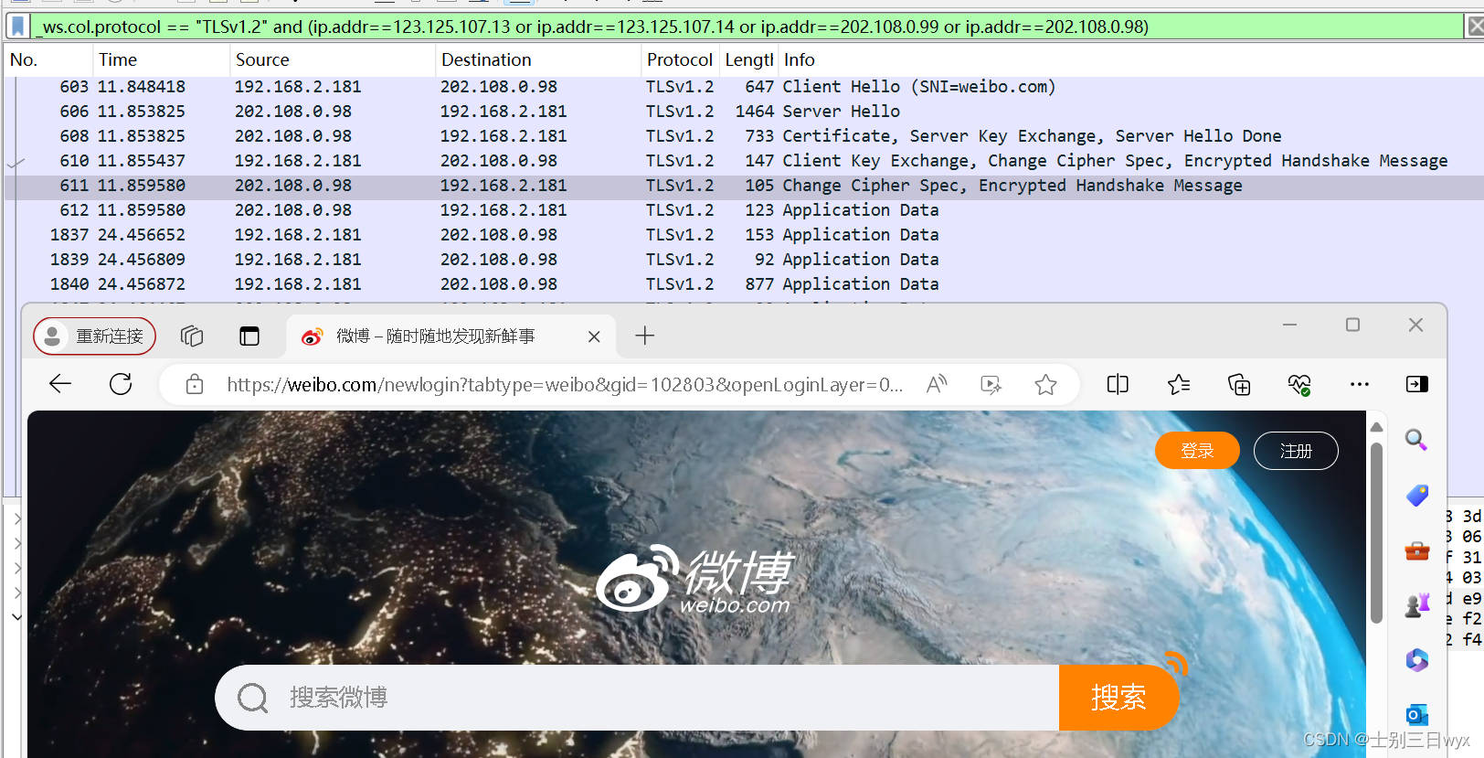Open Edge Collections

(x=1239, y=384)
